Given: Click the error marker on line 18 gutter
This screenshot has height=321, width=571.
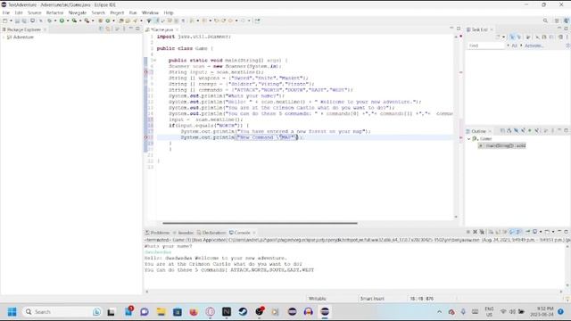Looking at the screenshot, I should coord(146,137).
